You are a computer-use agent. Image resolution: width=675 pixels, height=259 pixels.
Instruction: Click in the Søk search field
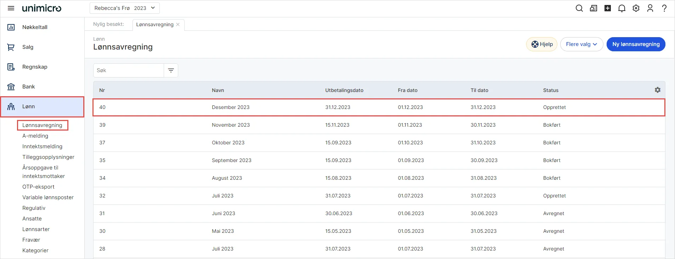pos(128,70)
